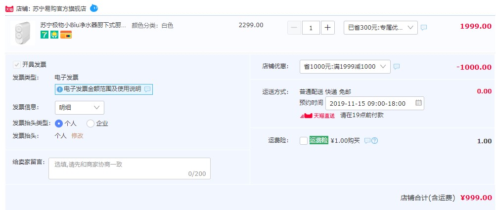
Task: Decrease quantity with the minus button
Action: [294, 28]
